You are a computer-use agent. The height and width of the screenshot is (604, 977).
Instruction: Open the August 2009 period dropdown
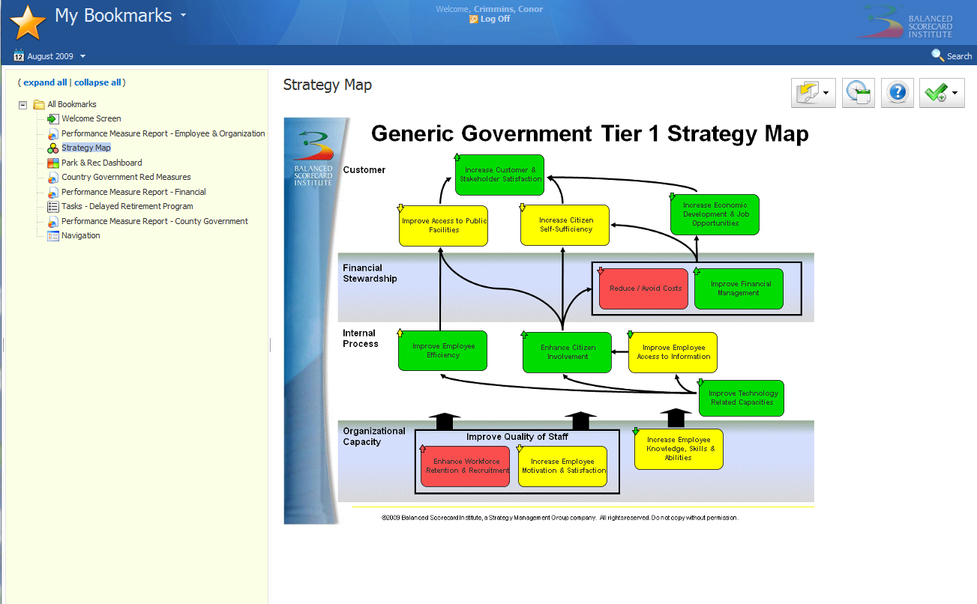tap(82, 56)
